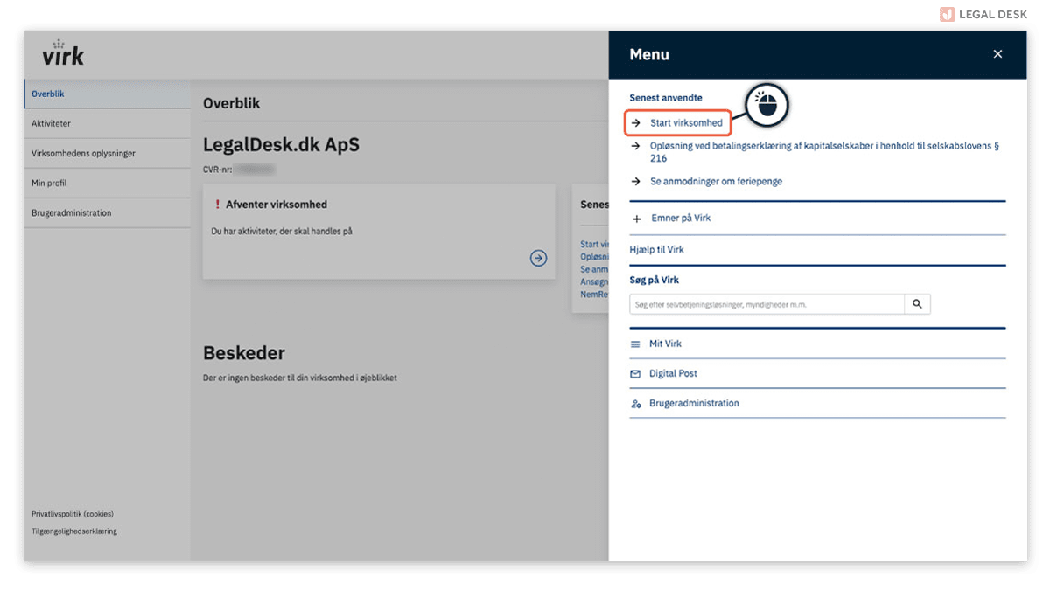This screenshot has width=1050, height=590.
Task: Click the Brugeradministration users icon in menu
Action: [636, 404]
